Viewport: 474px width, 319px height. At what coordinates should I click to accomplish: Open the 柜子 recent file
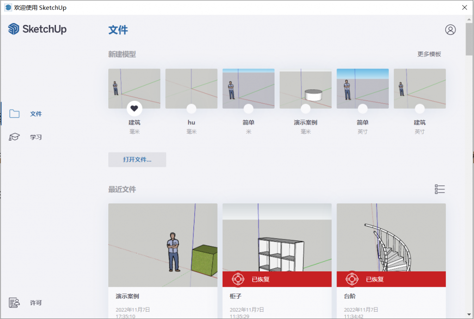tap(277, 240)
